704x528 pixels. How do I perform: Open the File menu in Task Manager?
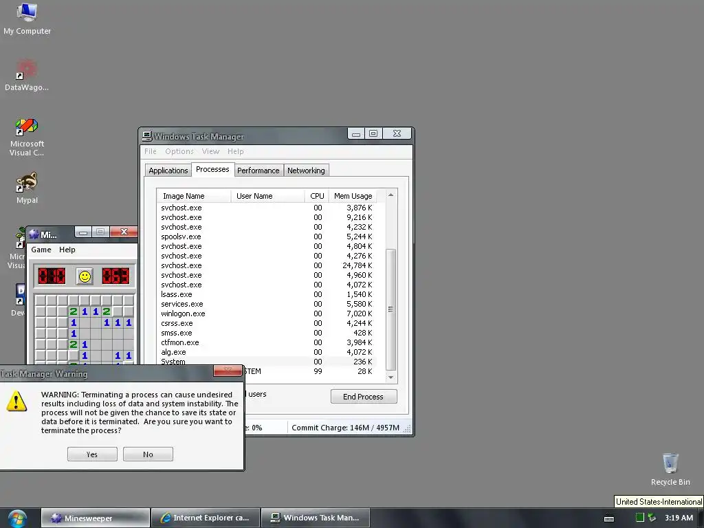coord(151,151)
